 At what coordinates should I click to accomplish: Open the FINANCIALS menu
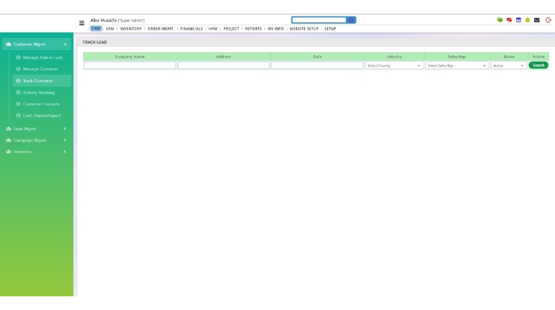pyautogui.click(x=191, y=29)
